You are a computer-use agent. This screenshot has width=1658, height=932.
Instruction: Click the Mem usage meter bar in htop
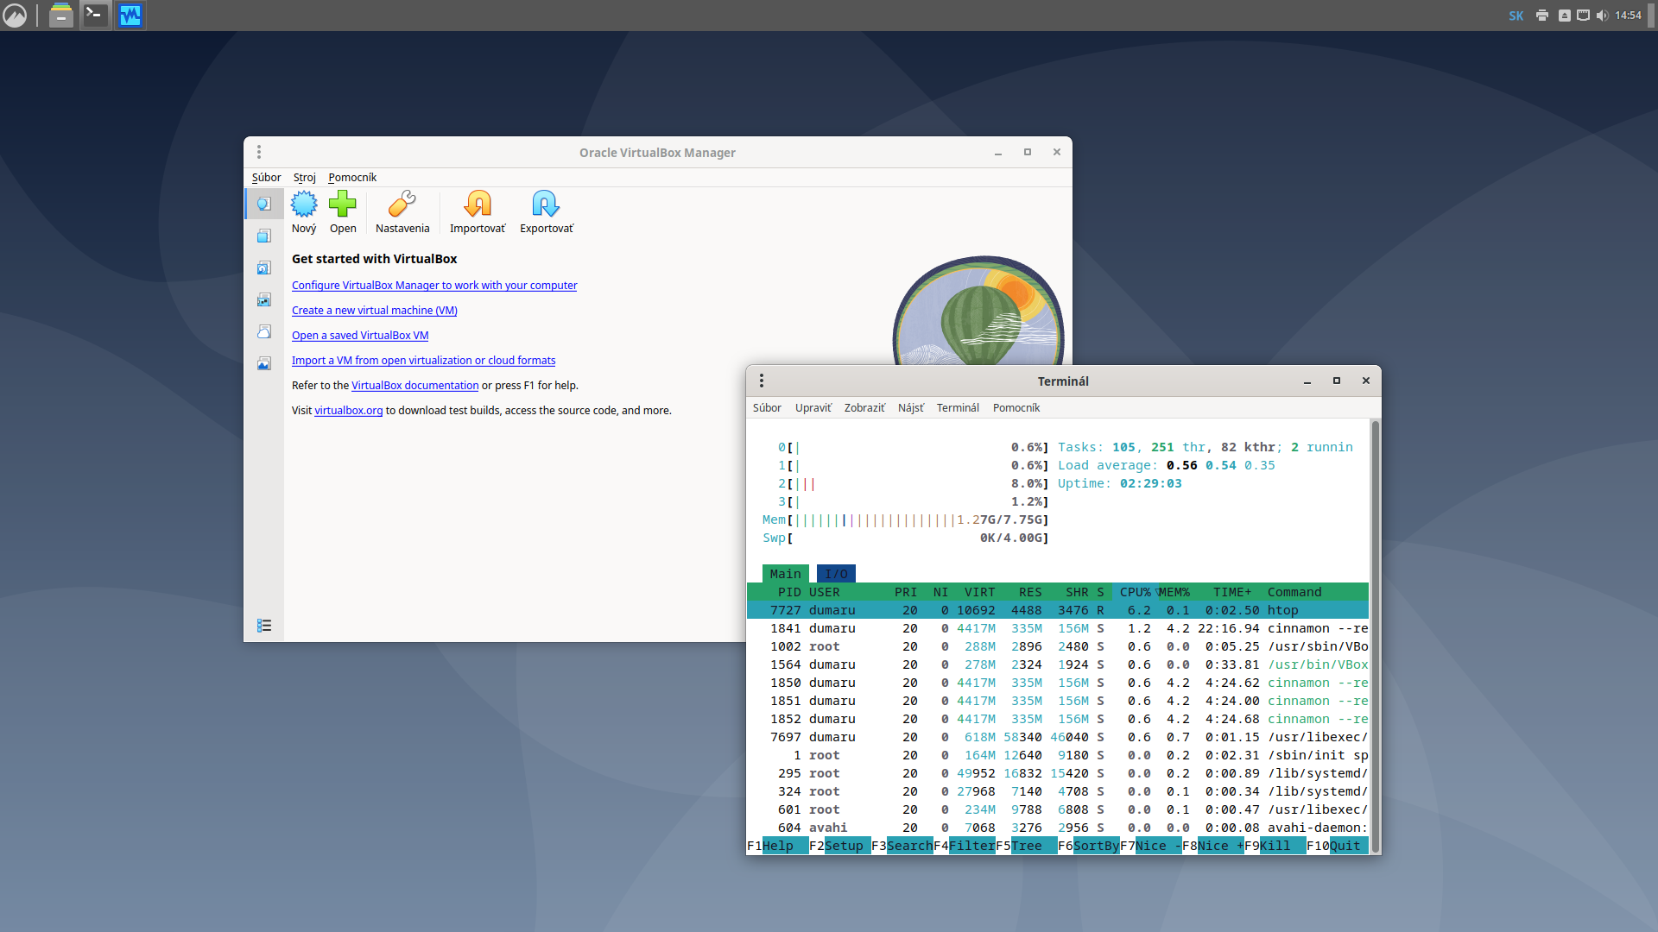coord(906,520)
